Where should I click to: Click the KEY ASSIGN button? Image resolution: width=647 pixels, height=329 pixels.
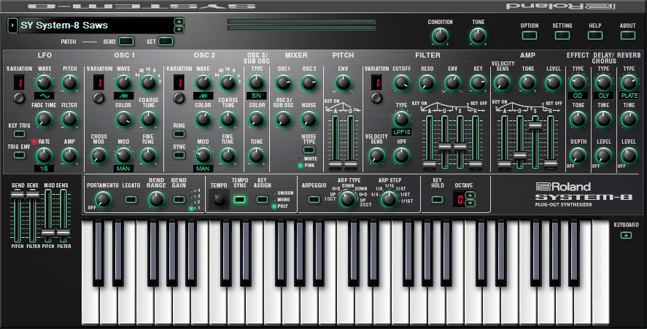[x=262, y=199]
